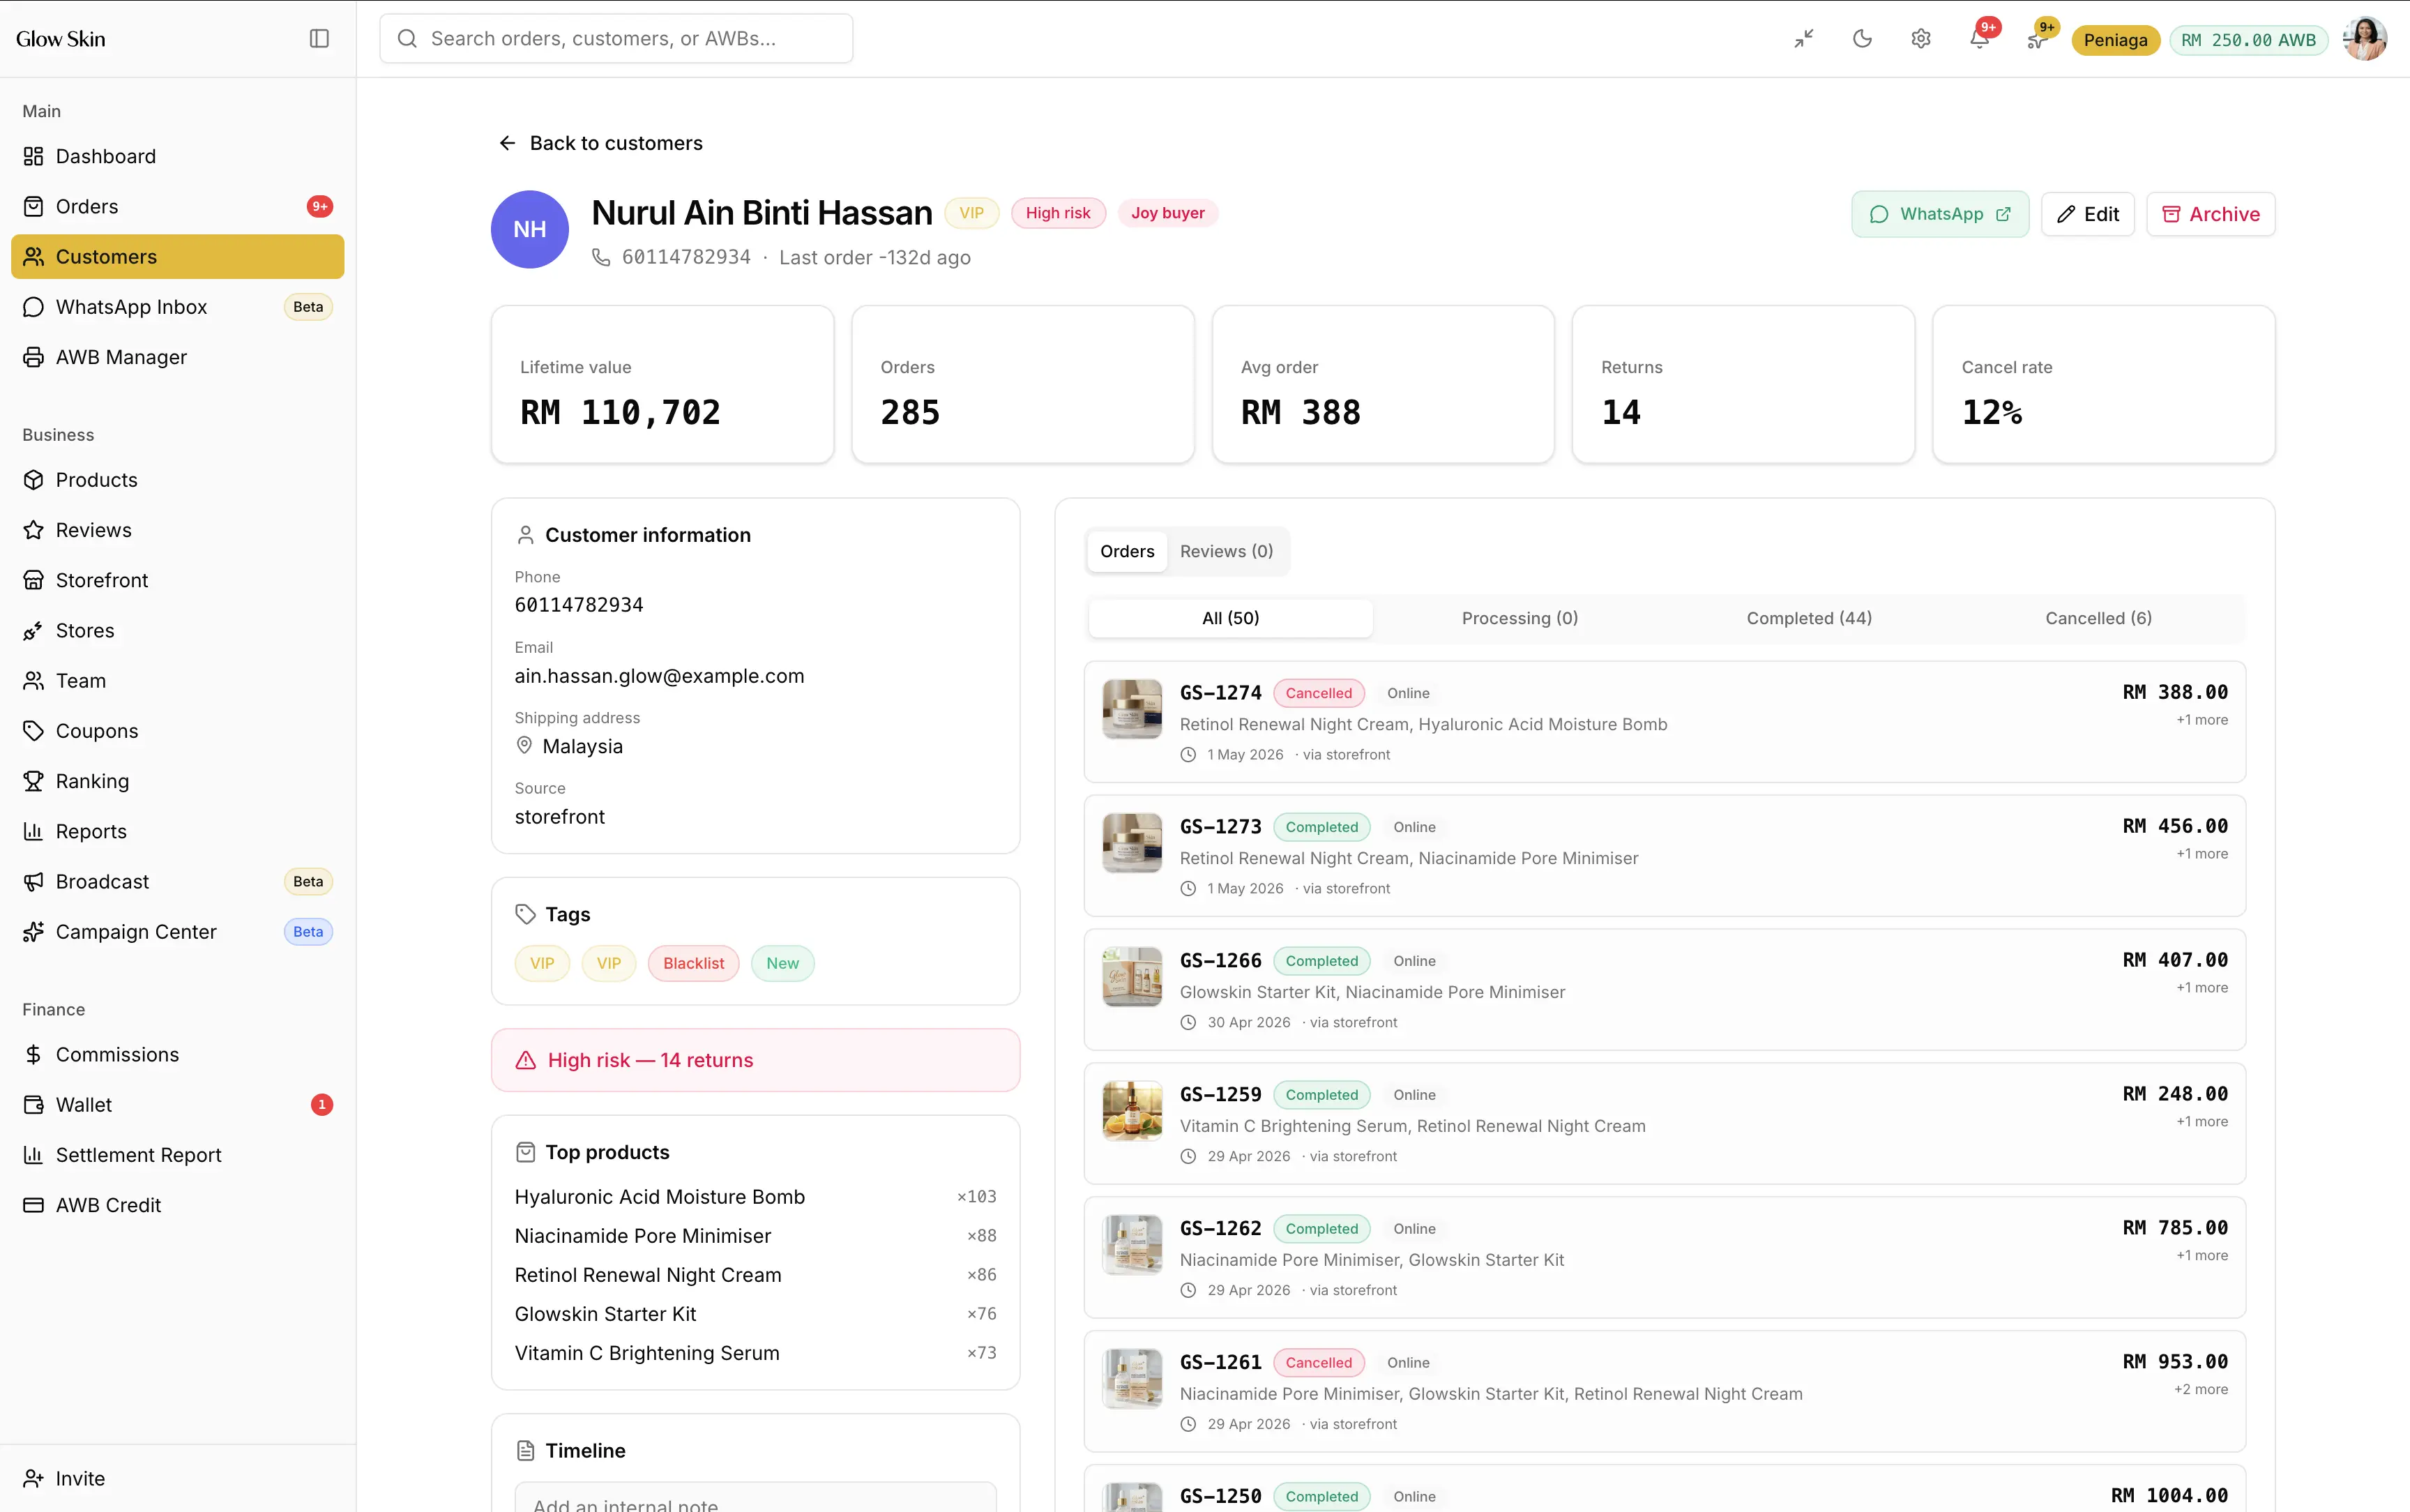
Task: Click customer email address
Action: [660, 676]
